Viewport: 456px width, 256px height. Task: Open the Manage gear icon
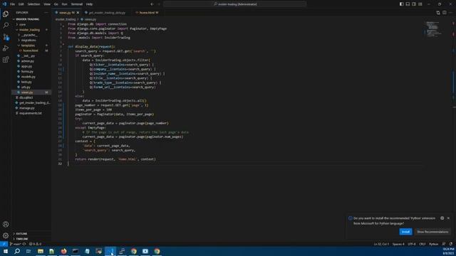[x=6, y=235]
